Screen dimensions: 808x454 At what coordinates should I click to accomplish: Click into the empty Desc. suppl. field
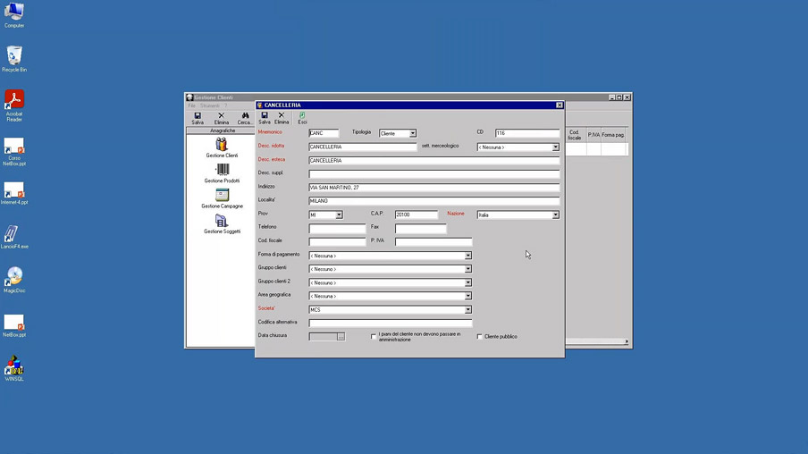433,173
